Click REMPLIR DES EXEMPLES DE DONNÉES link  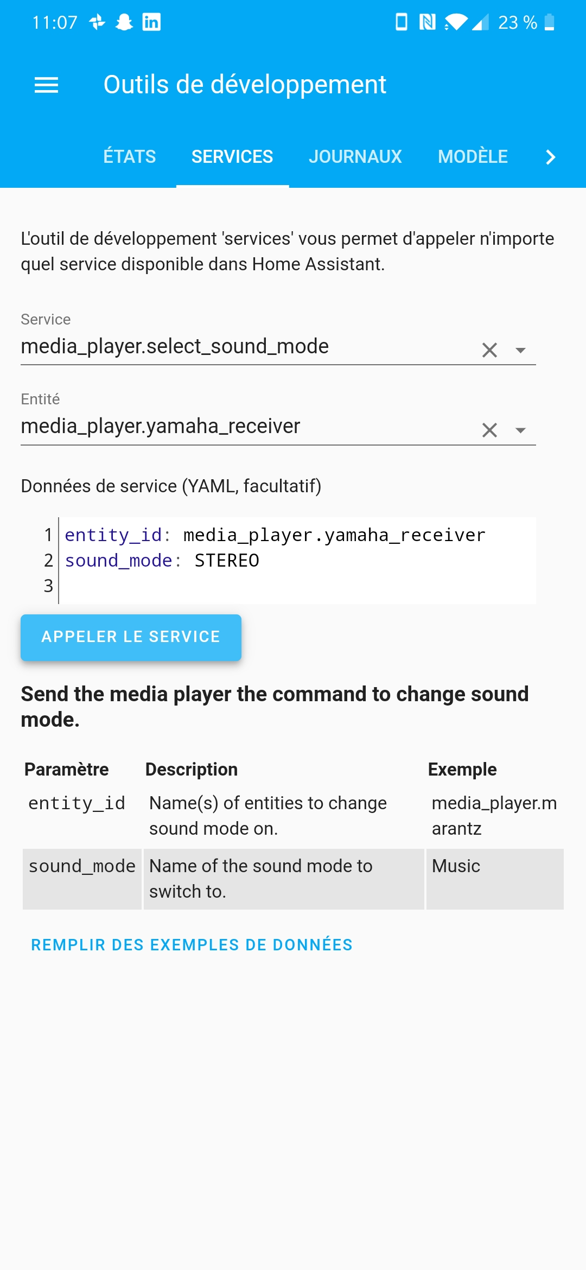(x=192, y=945)
